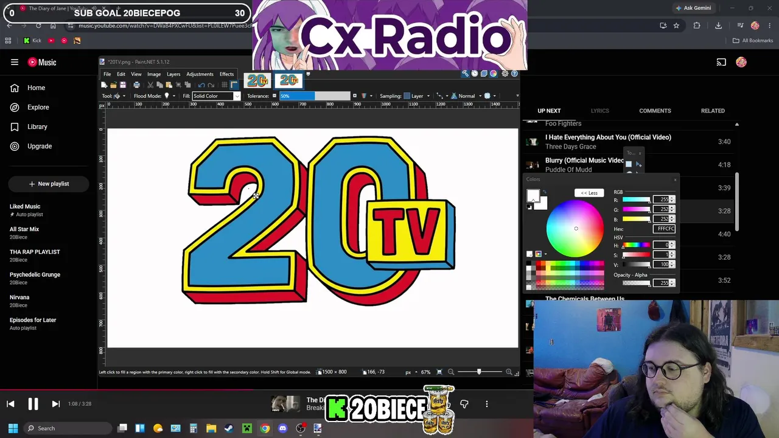Click the New image icon in Paint.NET
779x438 pixels.
point(105,85)
